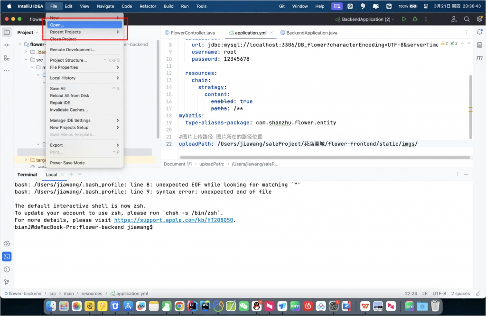
Task: Switch to the BackendApplication.java tab
Action: click(311, 33)
